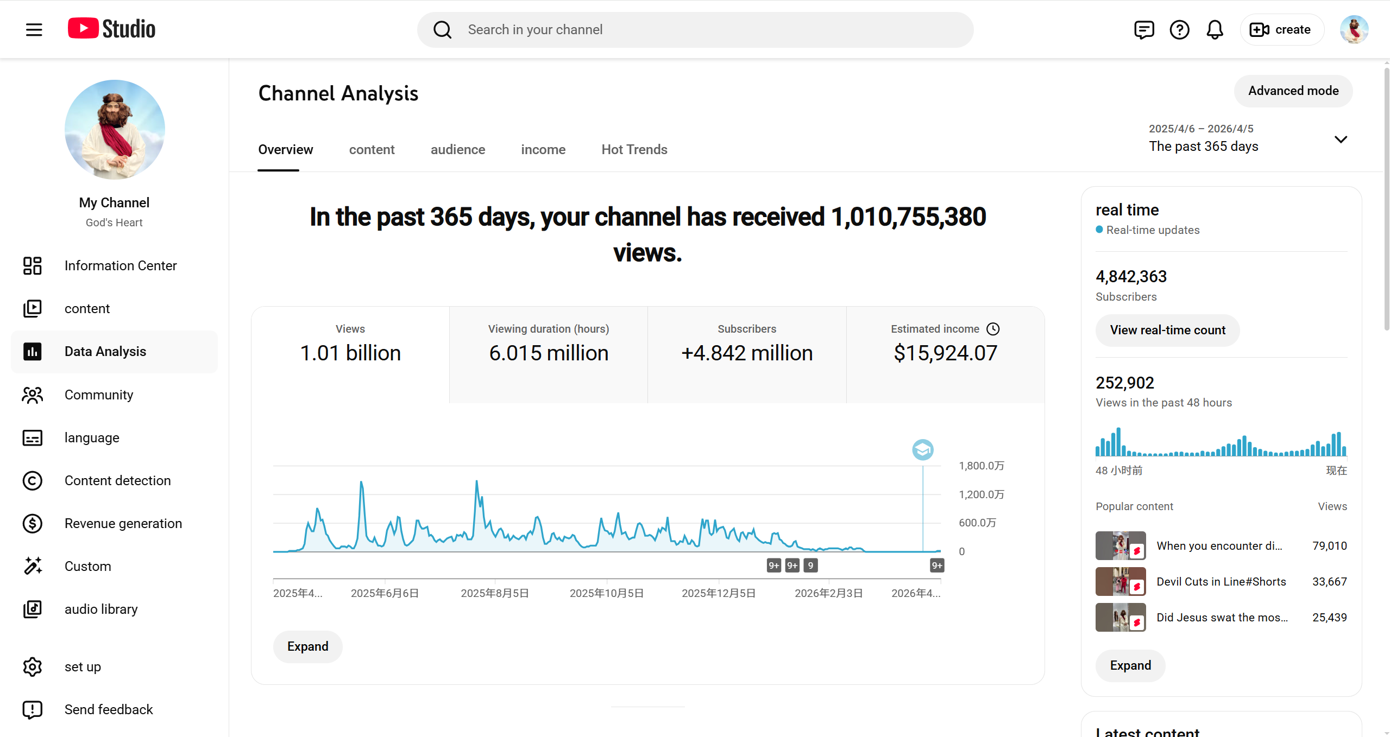Switch to the income tab

tap(543, 149)
